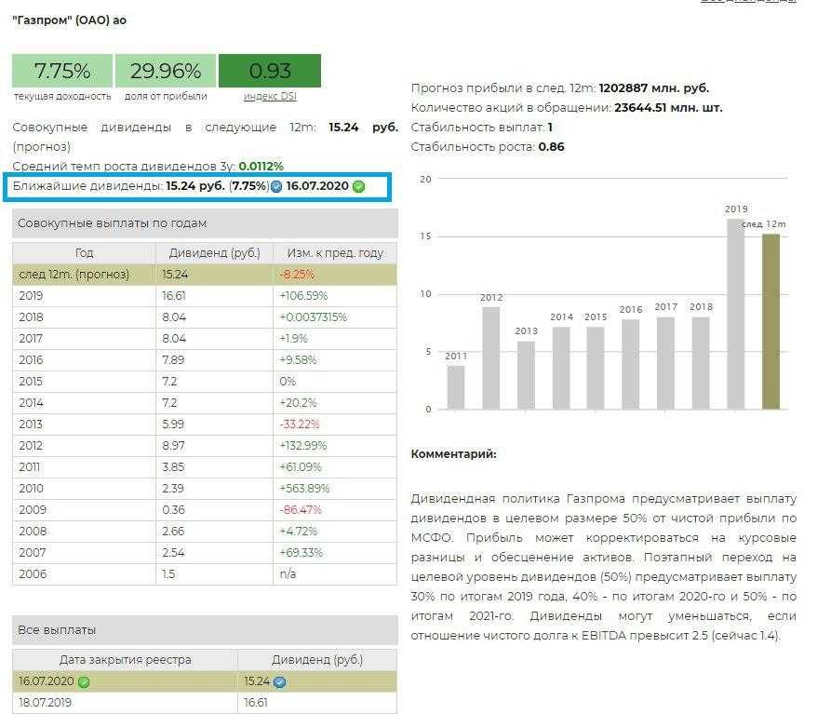Click the 2016 bar in the chart
This screenshot has height=714, width=817.
tap(631, 364)
